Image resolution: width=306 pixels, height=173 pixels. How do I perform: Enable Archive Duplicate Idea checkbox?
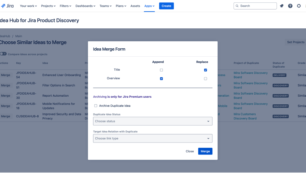tap(96, 106)
